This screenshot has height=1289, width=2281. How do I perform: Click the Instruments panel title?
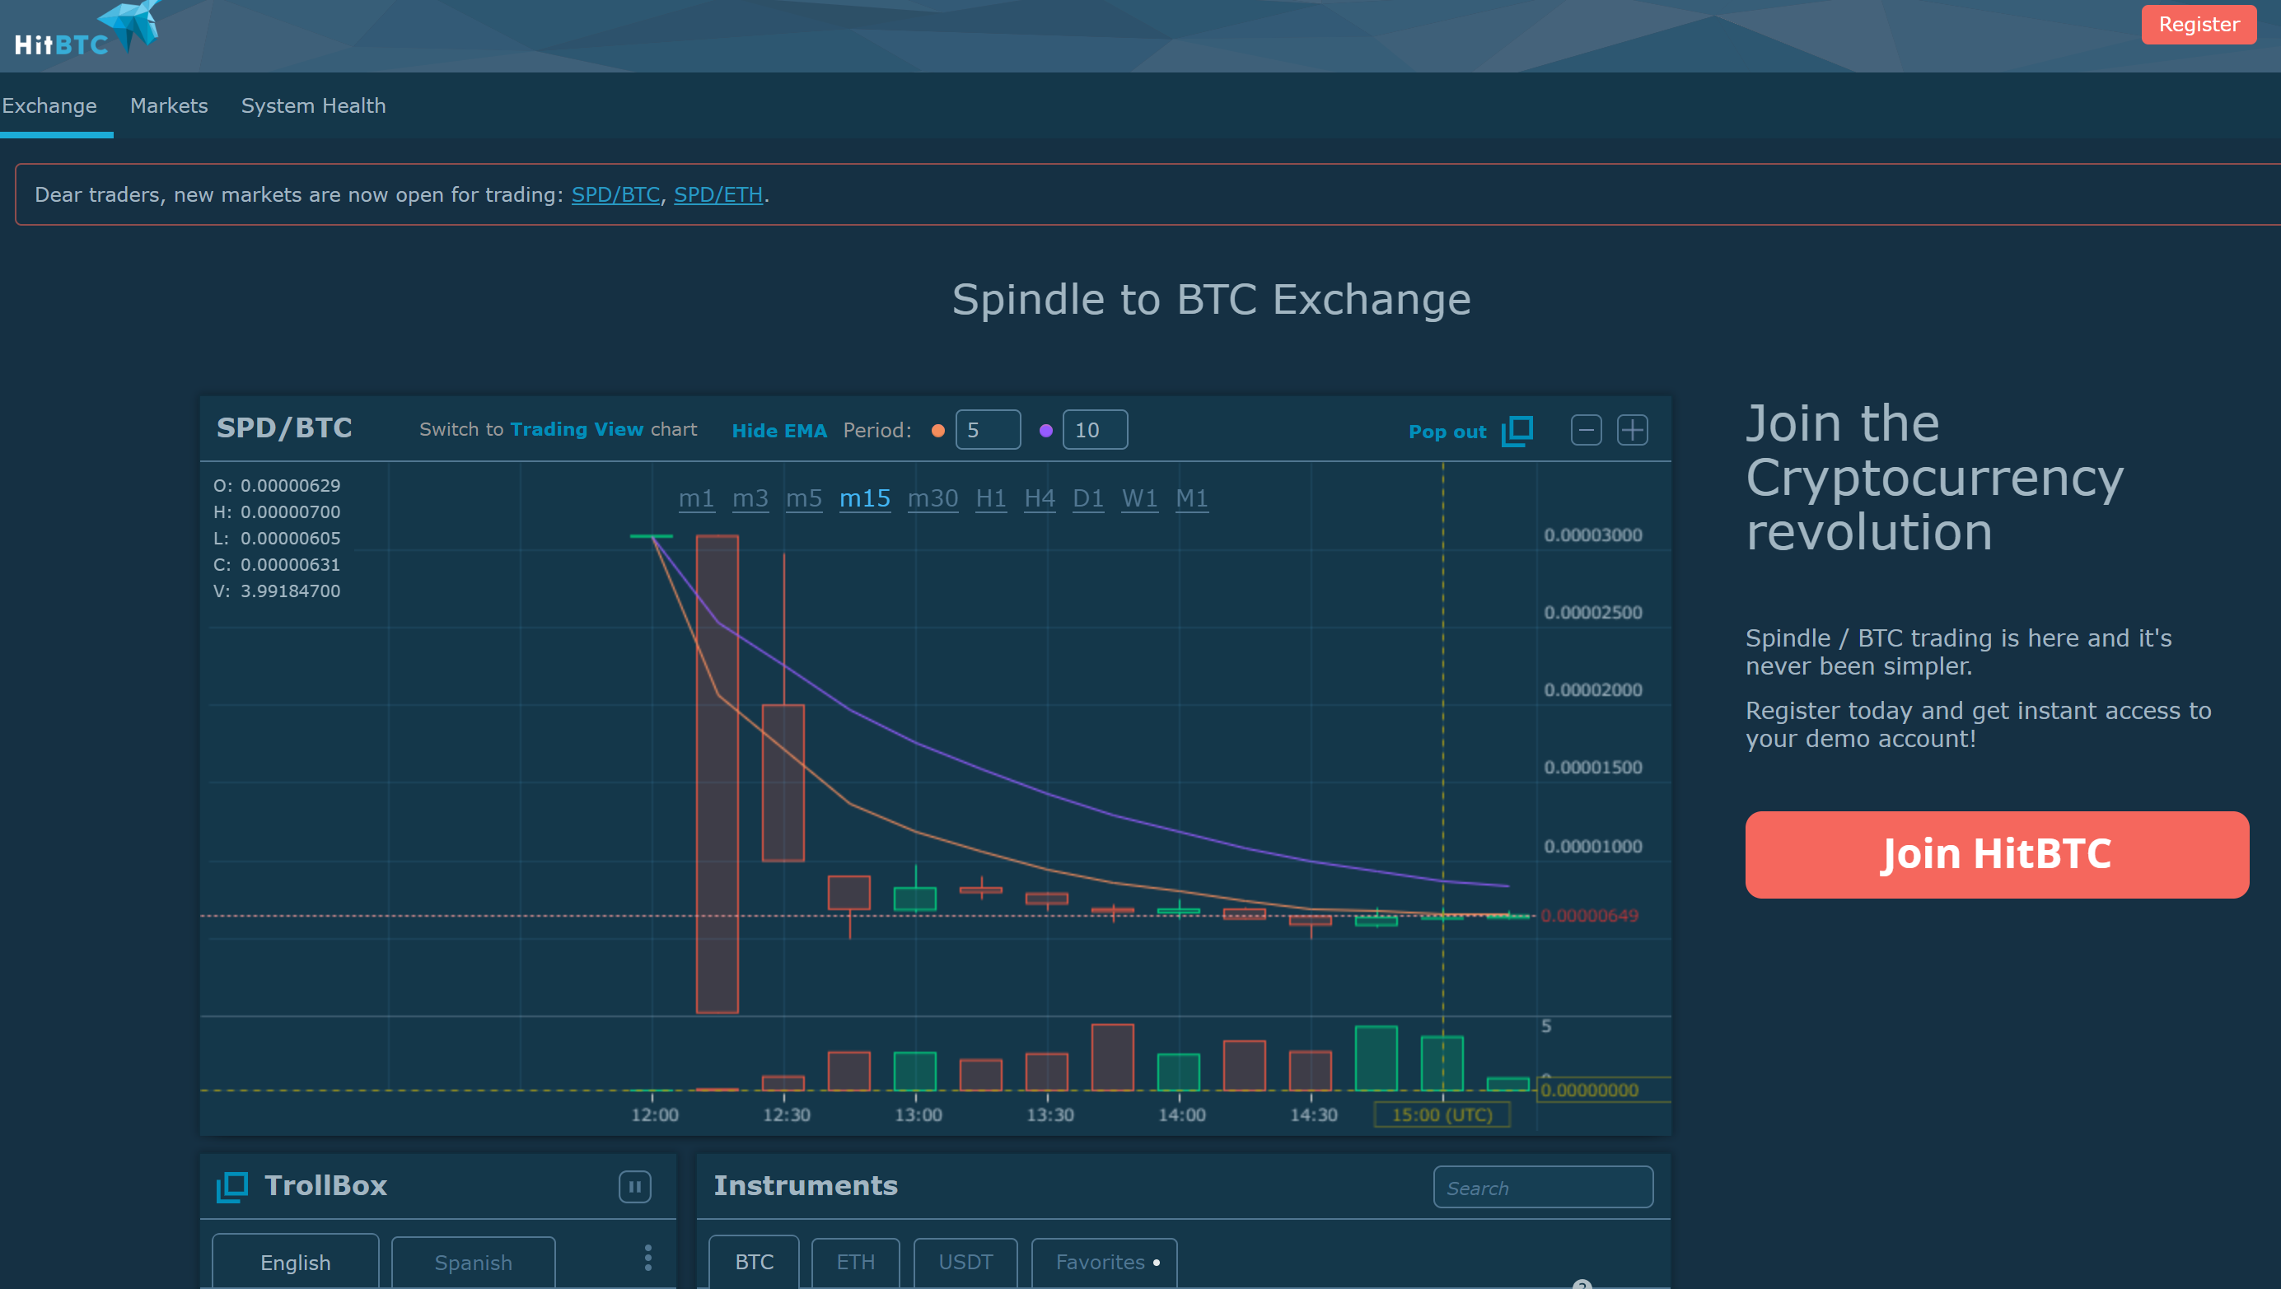[806, 1185]
